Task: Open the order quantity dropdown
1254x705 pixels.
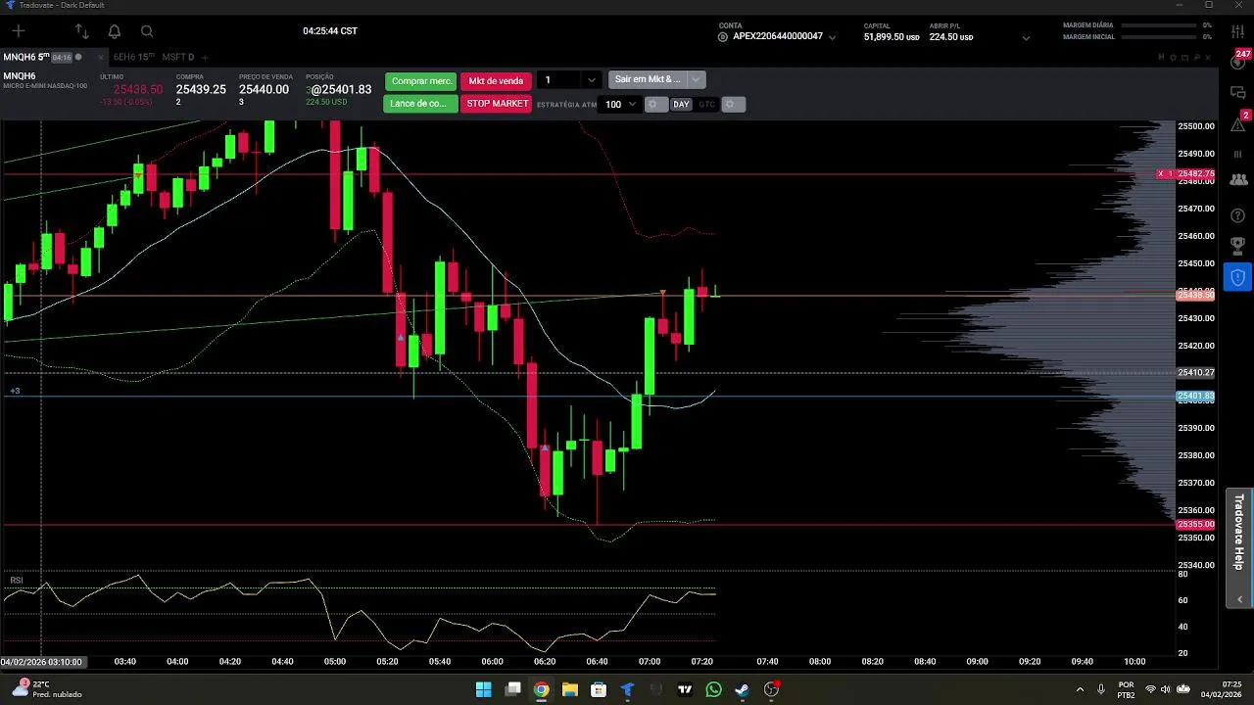Action: click(x=591, y=80)
